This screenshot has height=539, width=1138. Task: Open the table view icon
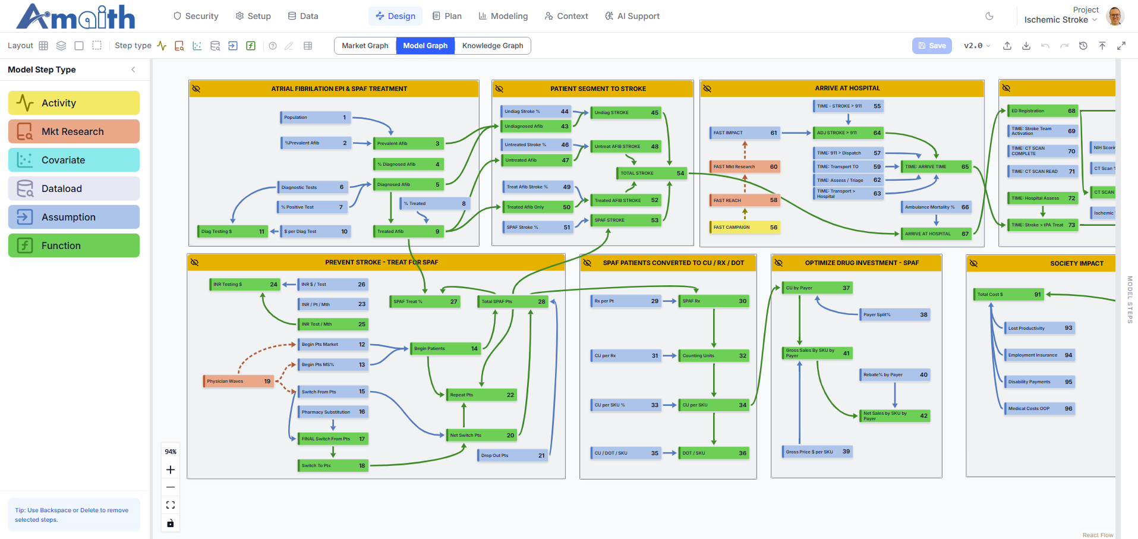coord(308,46)
